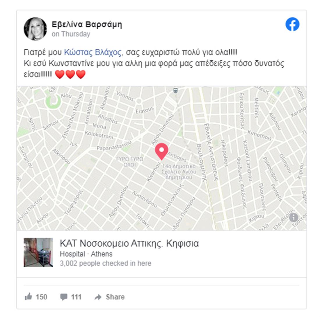320x317 pixels.
Task: Open Εβελίνα Βαρσάμη profile picture
Action: tap(35, 29)
